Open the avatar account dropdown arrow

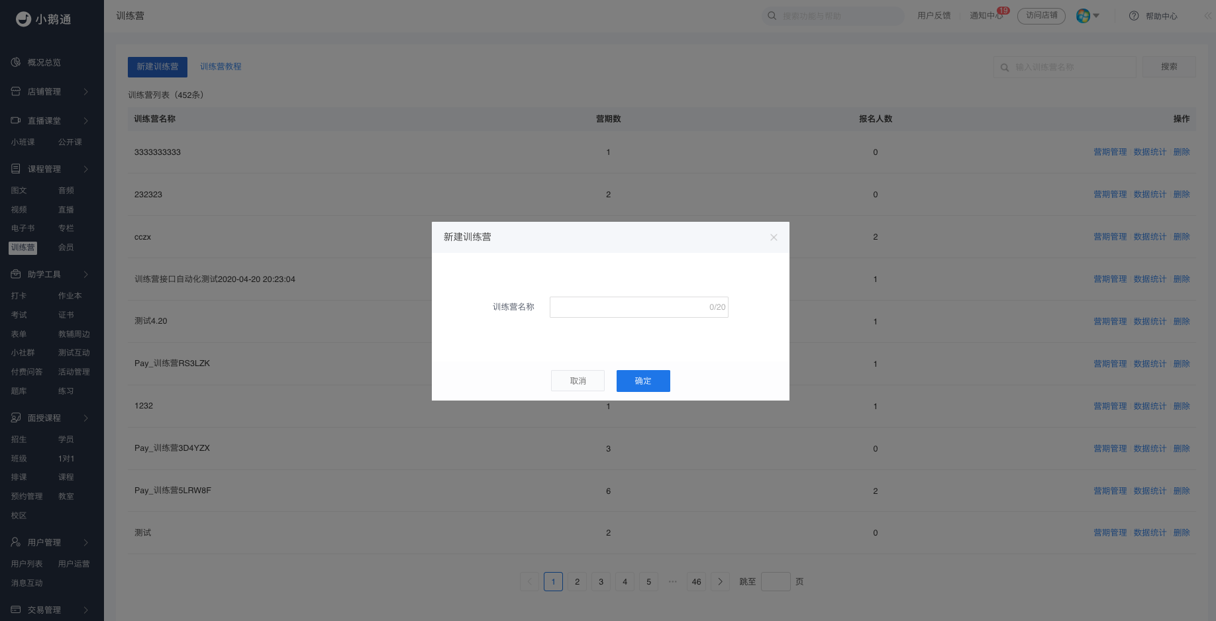tap(1096, 16)
